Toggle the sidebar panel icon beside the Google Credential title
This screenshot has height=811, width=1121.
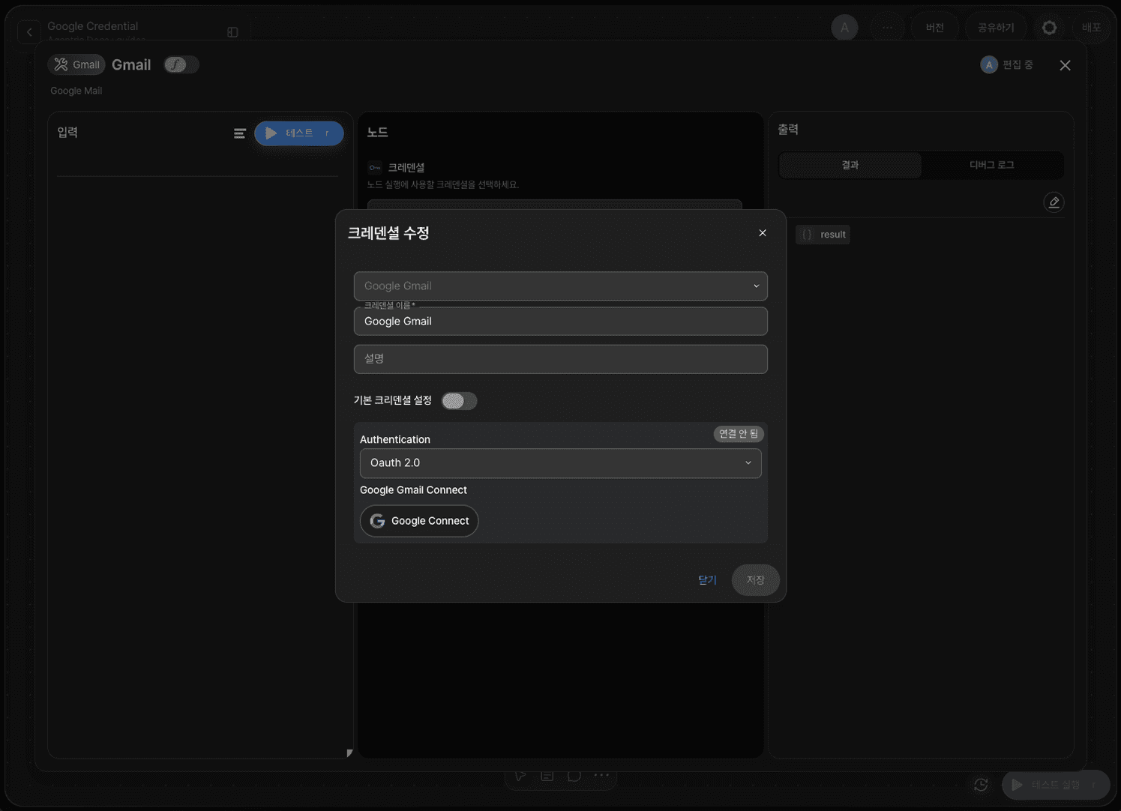(x=232, y=32)
